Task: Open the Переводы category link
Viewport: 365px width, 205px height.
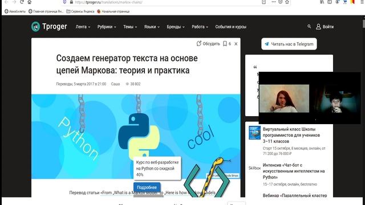Action: [64, 84]
